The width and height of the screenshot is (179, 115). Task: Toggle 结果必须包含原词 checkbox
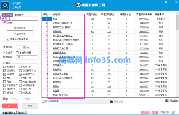click(8, 39)
